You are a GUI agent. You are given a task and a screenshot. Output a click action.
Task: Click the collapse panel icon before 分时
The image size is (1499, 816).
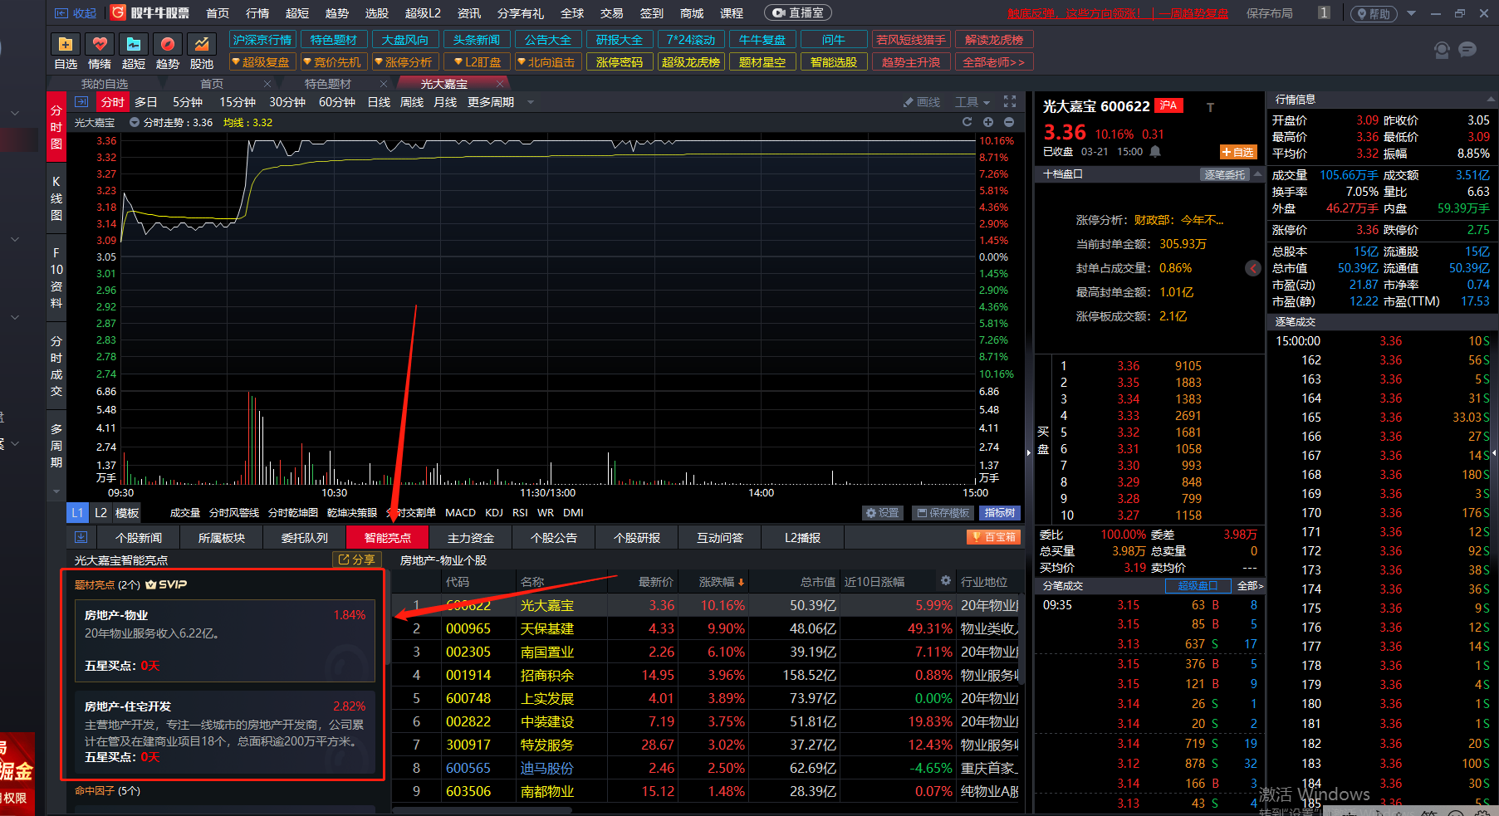(81, 102)
